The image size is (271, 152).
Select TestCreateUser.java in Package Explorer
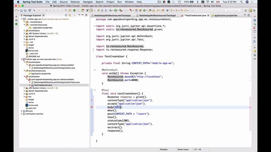[x=43, y=85]
